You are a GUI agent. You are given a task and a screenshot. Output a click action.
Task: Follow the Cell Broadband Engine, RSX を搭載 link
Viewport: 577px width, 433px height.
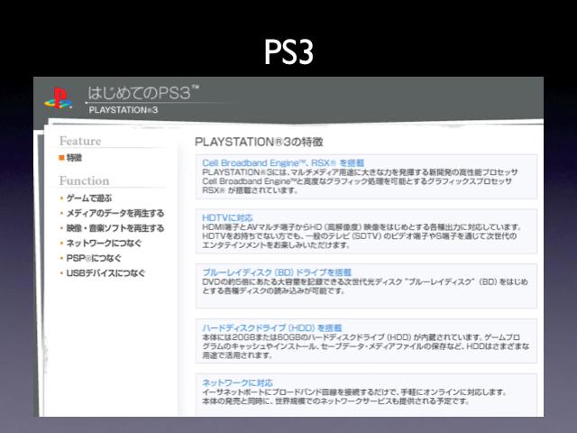pyautogui.click(x=283, y=162)
